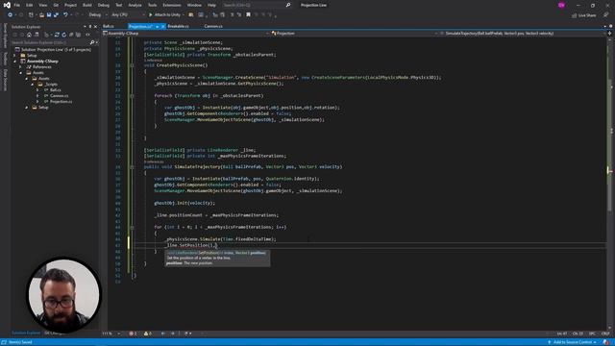Click the Solution Explorer search magnifier icon

(92, 42)
